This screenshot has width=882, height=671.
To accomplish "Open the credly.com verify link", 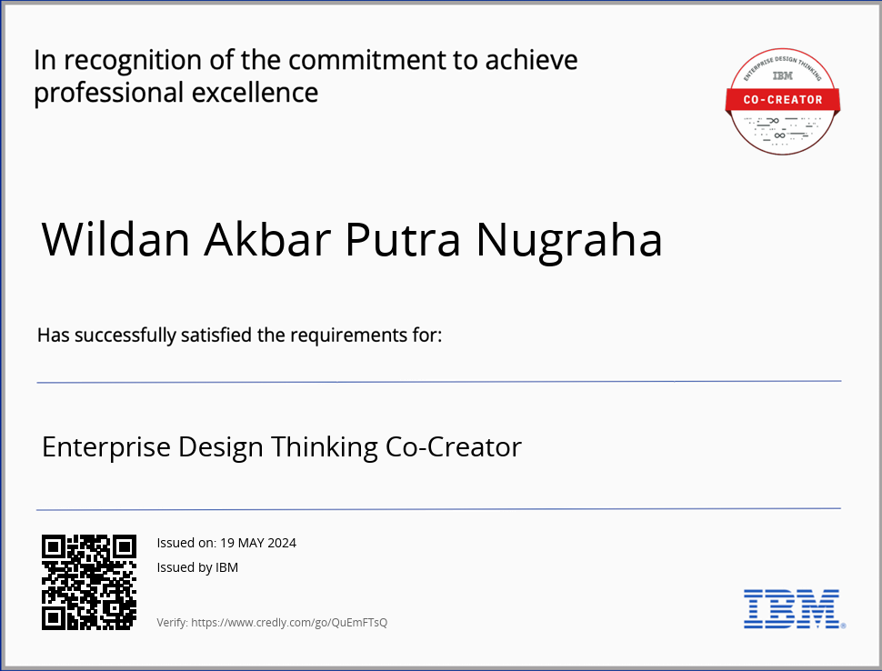I will [x=289, y=623].
